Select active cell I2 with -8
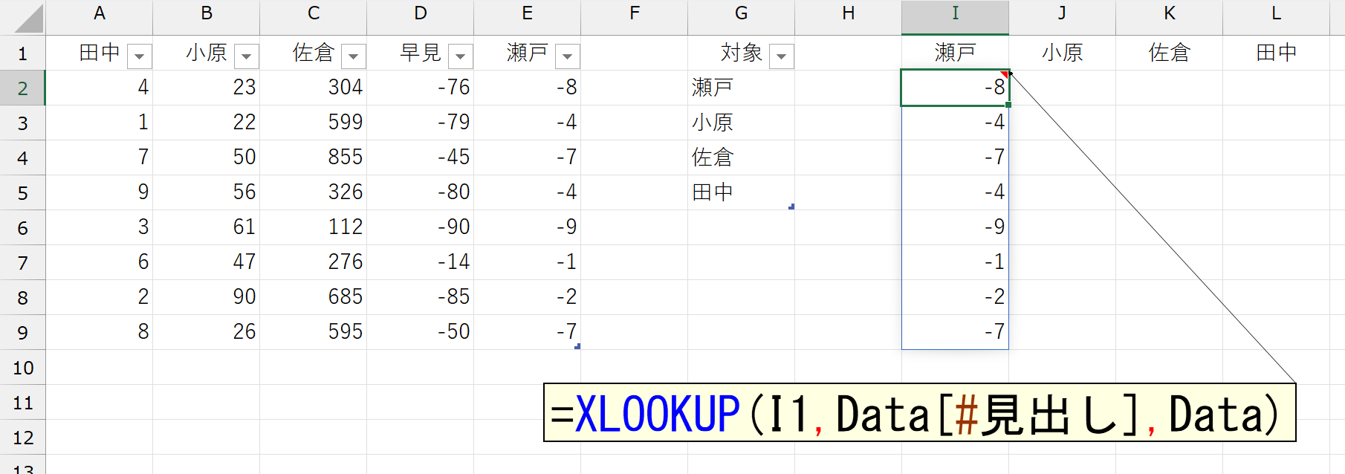The image size is (1345, 474). point(956,88)
